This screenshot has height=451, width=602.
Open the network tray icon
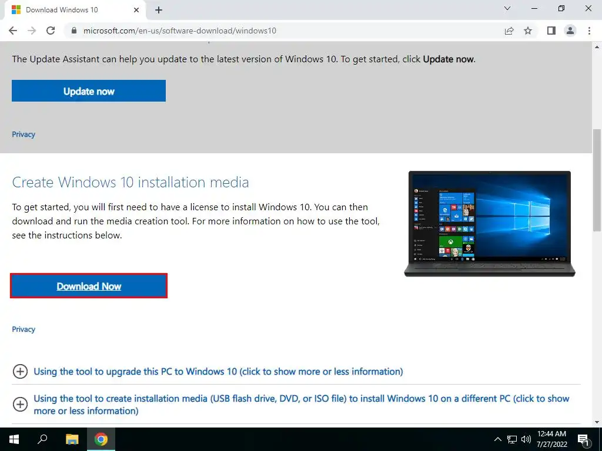[512, 439]
